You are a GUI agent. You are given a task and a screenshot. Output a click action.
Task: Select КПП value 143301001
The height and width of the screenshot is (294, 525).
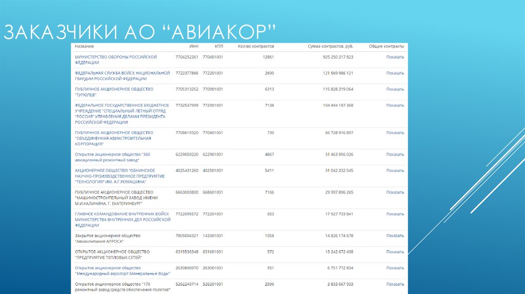tap(213, 236)
